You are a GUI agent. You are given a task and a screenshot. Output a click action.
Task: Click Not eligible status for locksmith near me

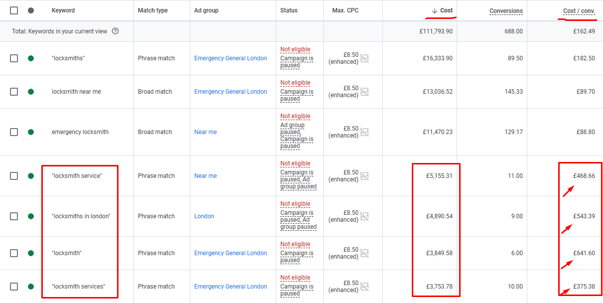pos(295,83)
